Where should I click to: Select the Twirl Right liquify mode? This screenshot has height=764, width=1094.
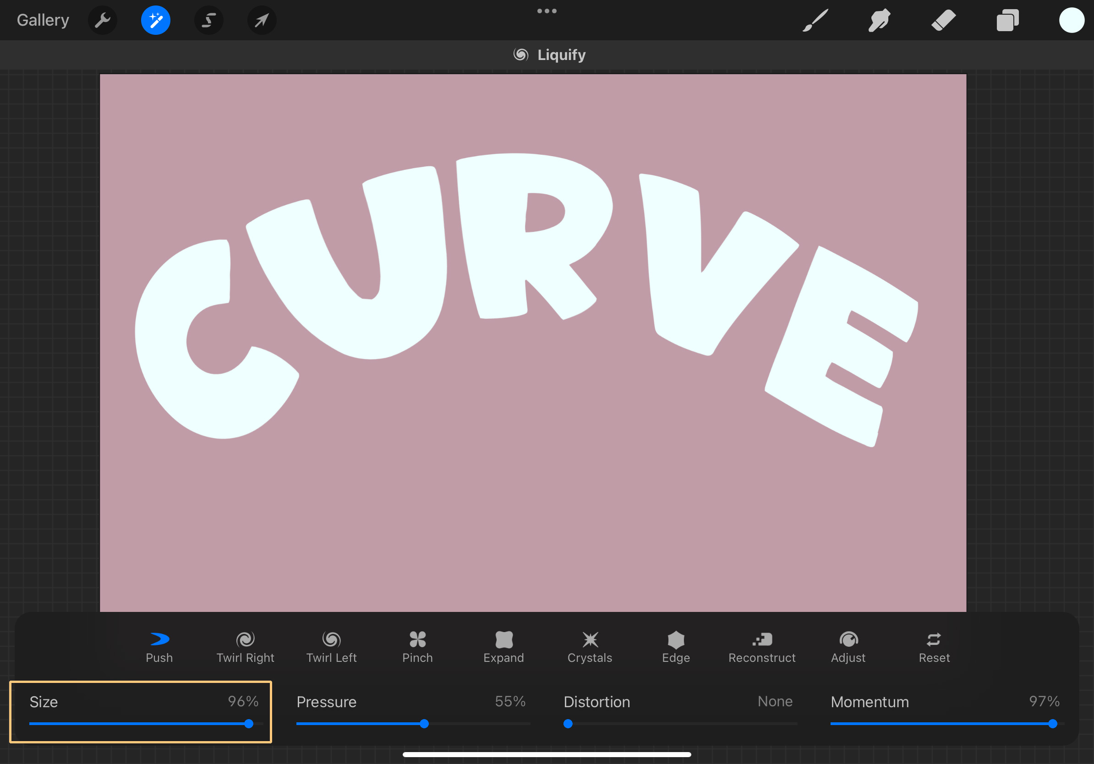coord(245,647)
